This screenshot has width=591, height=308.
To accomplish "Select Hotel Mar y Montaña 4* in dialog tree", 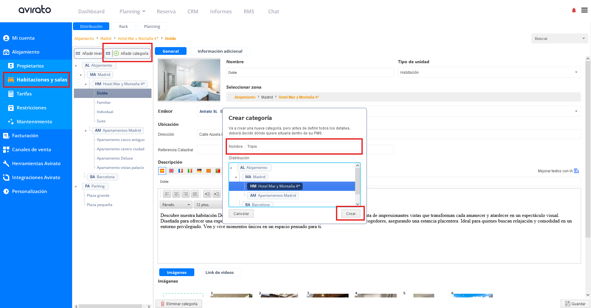I will point(275,186).
